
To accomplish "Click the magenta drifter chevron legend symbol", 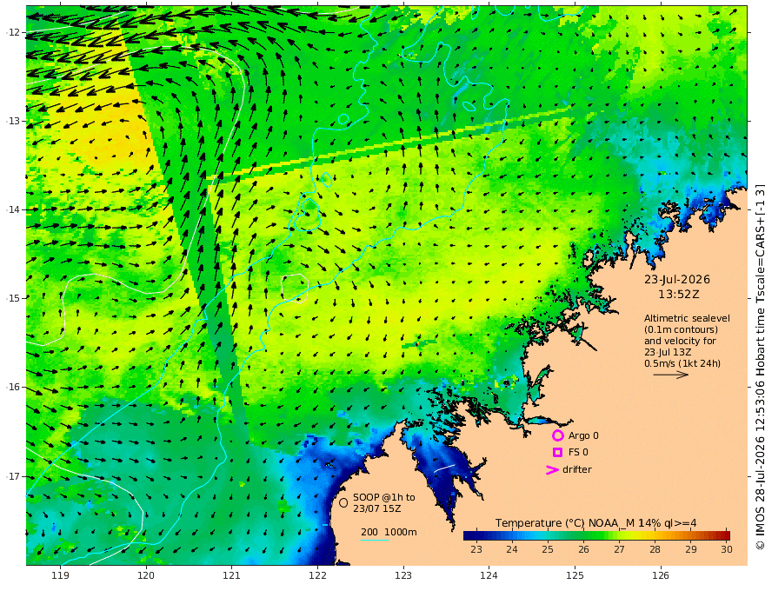I will pos(552,470).
